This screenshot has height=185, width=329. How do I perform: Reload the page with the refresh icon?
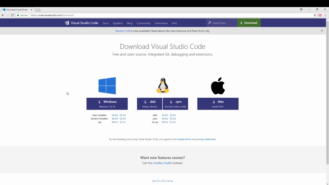click(x=12, y=15)
